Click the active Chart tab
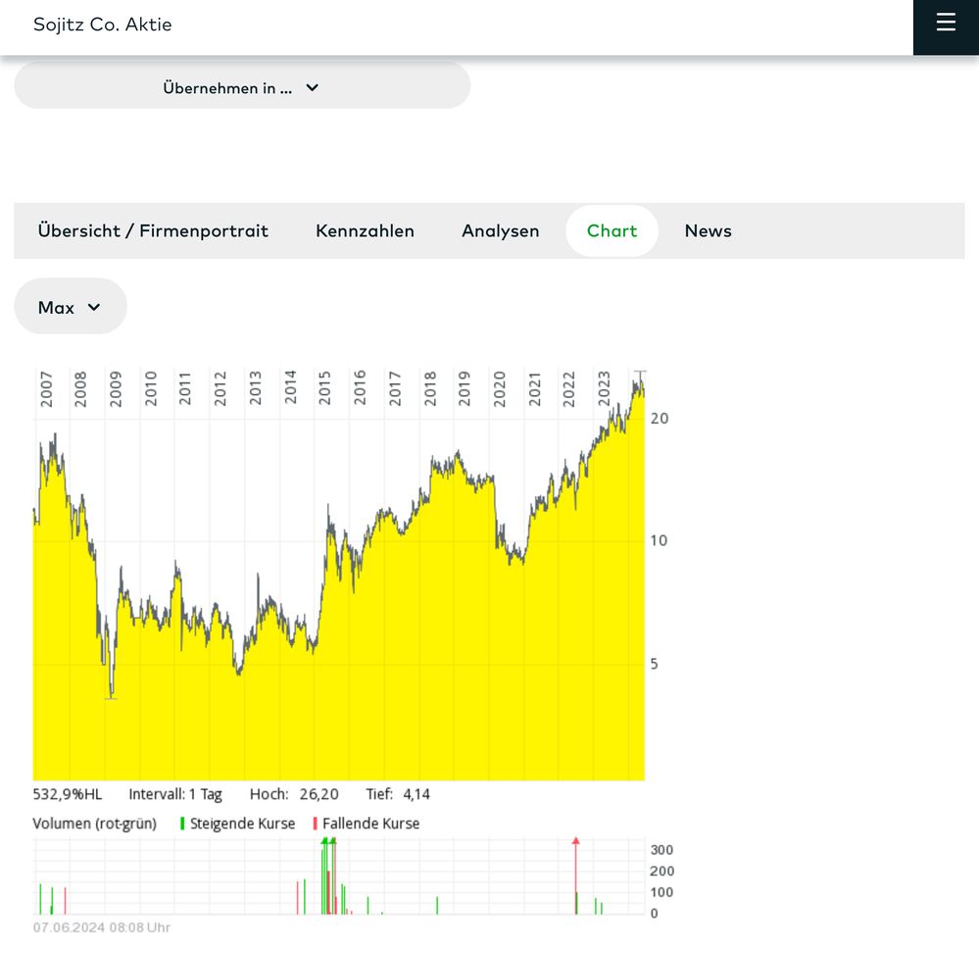Viewport: 979px width, 955px height. tap(612, 230)
